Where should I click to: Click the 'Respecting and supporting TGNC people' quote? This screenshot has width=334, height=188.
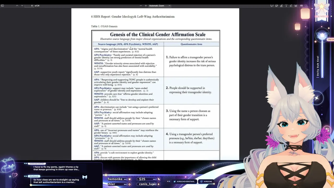127,82
